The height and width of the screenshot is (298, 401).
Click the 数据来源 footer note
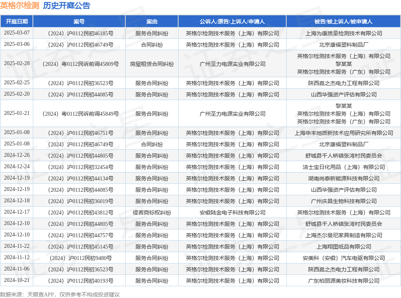pos(60,294)
